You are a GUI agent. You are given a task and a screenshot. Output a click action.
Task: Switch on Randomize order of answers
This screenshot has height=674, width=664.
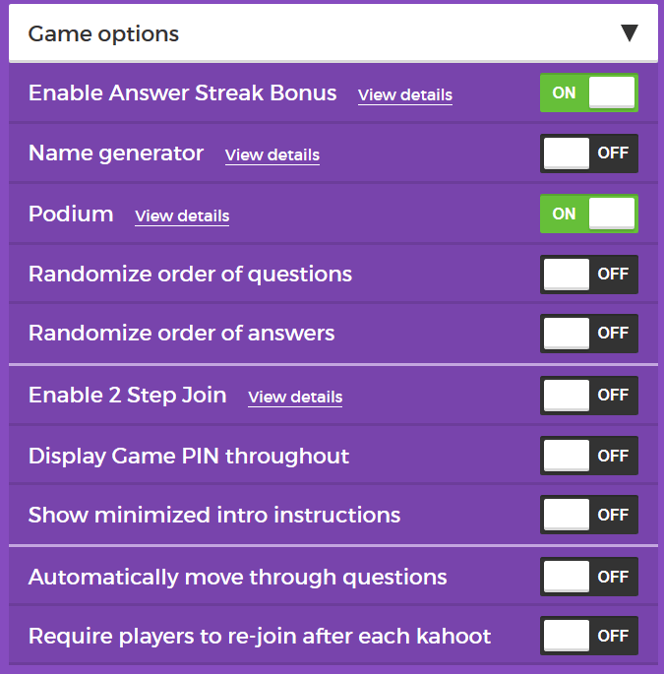tap(588, 334)
